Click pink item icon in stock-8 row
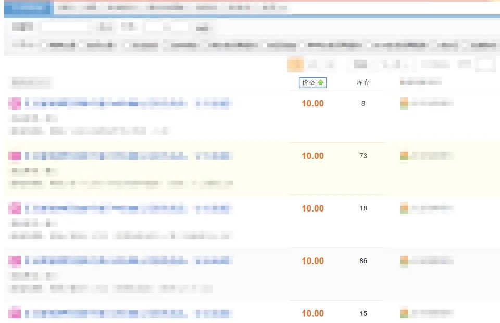 pos(15,104)
